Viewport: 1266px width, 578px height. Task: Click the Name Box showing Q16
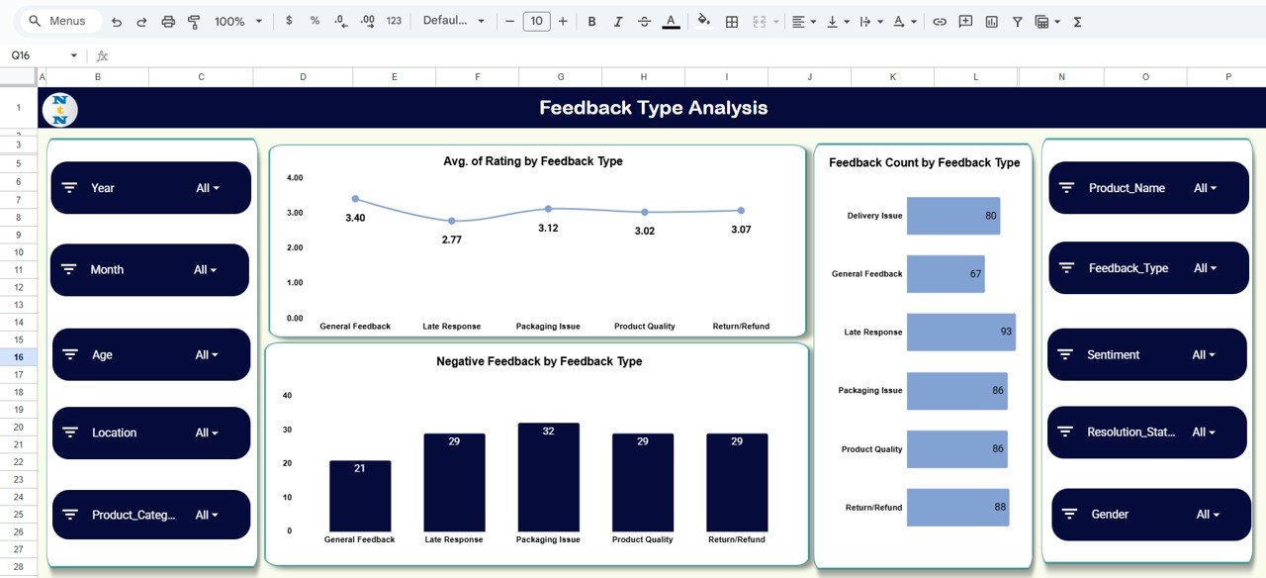pyautogui.click(x=30, y=55)
